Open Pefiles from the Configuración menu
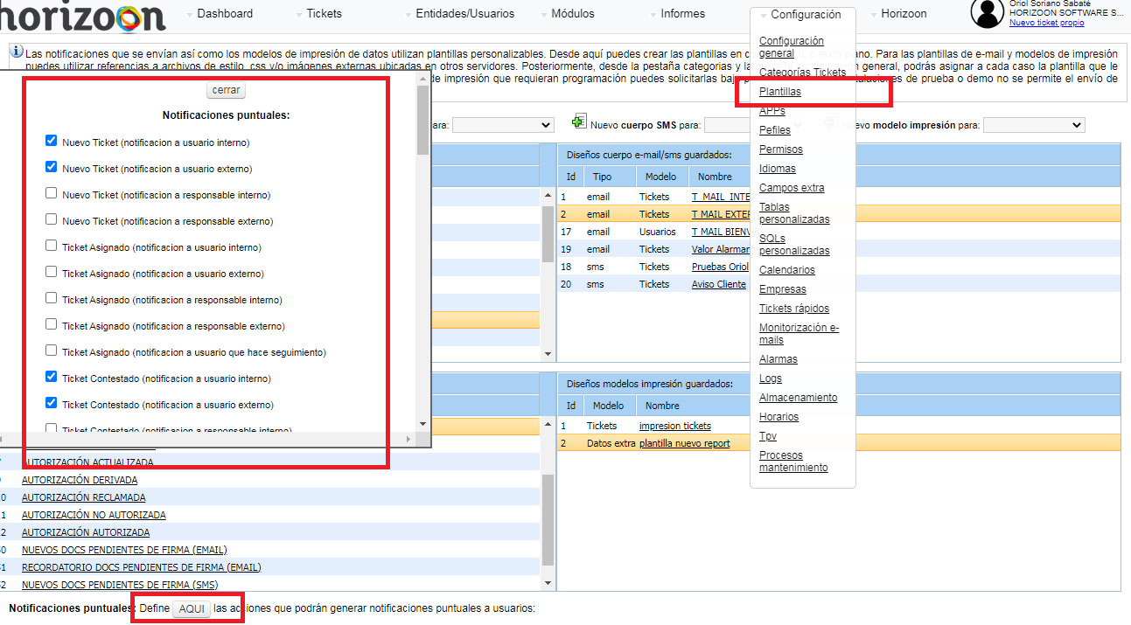1131x625 pixels. [775, 130]
